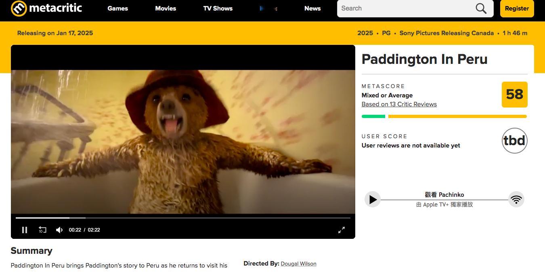Screen dimensions: 545x272
Task: Click the 'Mixed or Average' label
Action: coord(387,95)
